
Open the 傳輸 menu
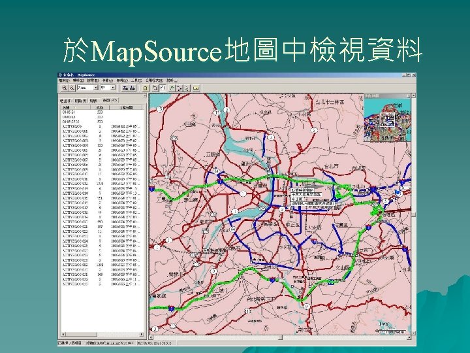[x=107, y=80]
